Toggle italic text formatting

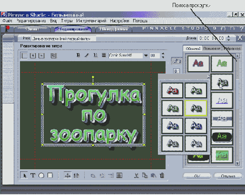[87, 55]
